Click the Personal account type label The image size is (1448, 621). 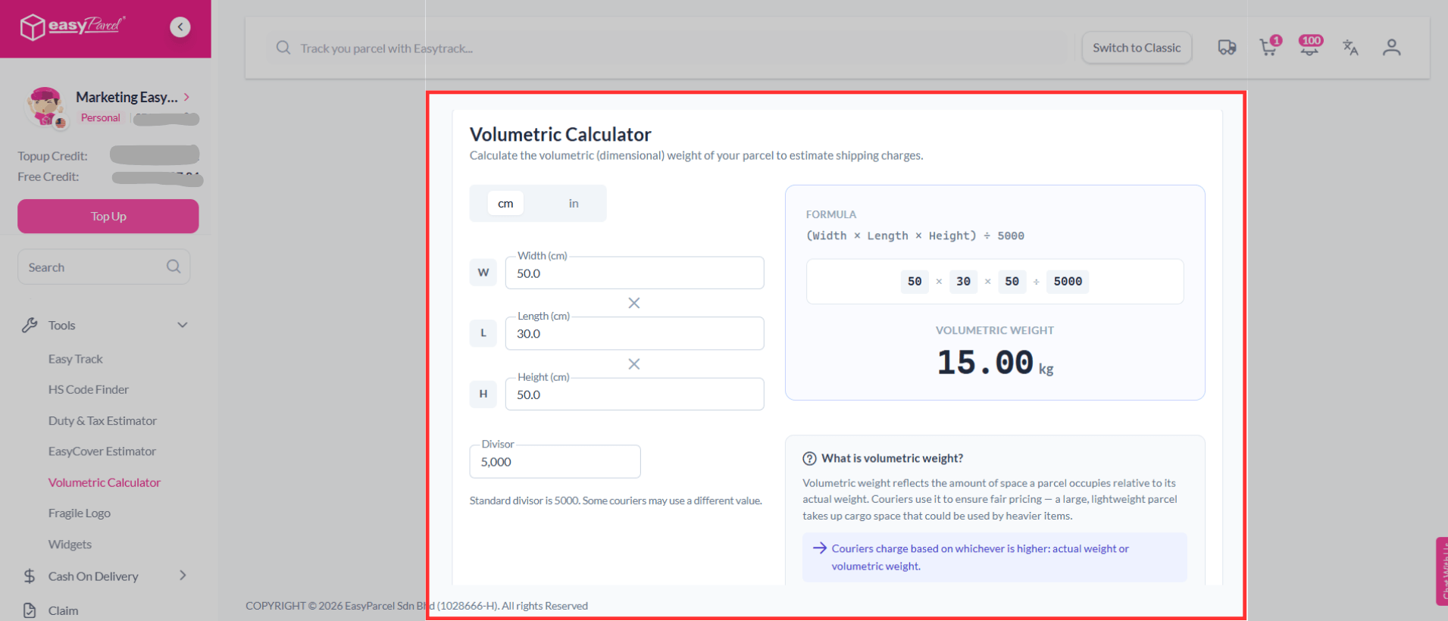click(x=100, y=117)
